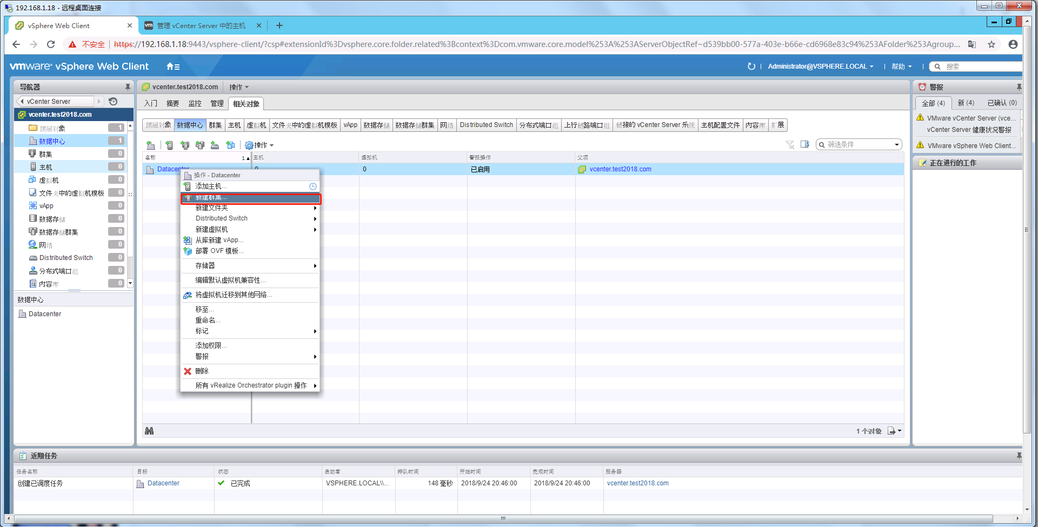Image resolution: width=1038 pixels, height=527 pixels.
Task: Click the refresh icon near Administrator account
Action: pos(751,66)
